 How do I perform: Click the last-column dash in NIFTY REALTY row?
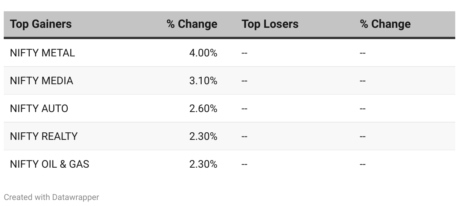363,136
